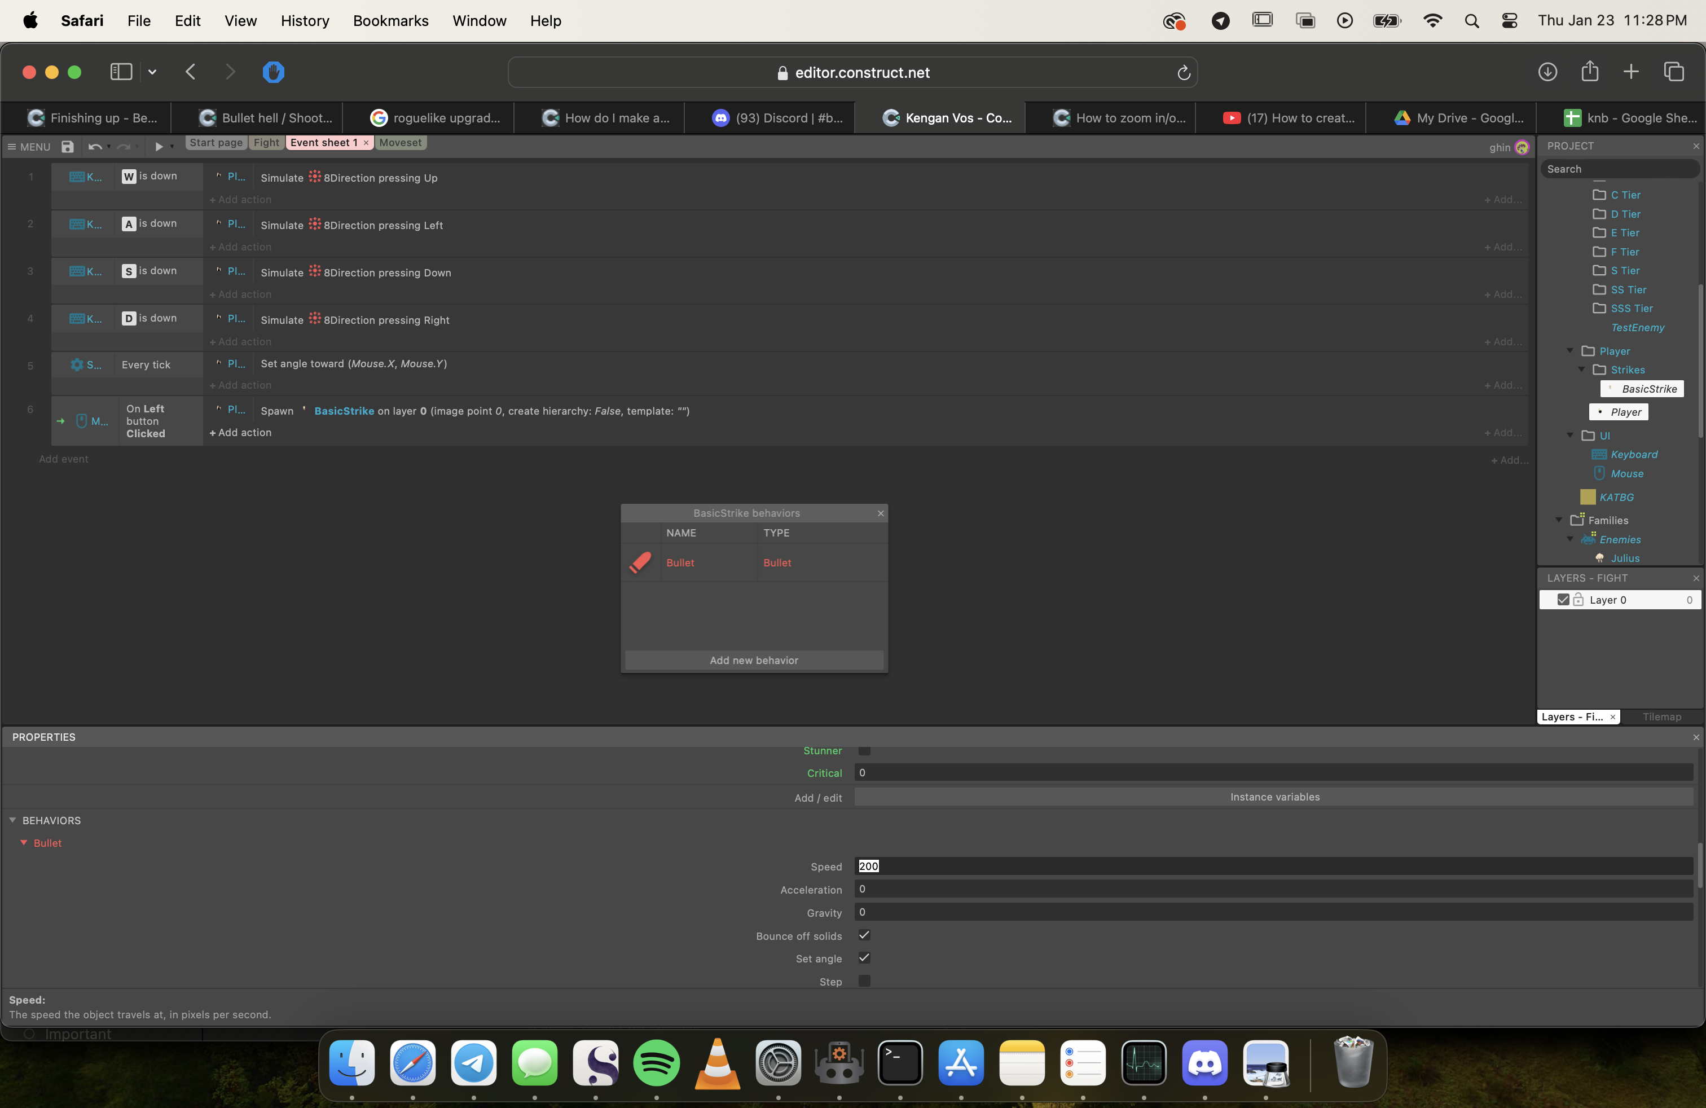This screenshot has height=1108, width=1706.
Task: Click the project Search field
Action: coord(1620,169)
